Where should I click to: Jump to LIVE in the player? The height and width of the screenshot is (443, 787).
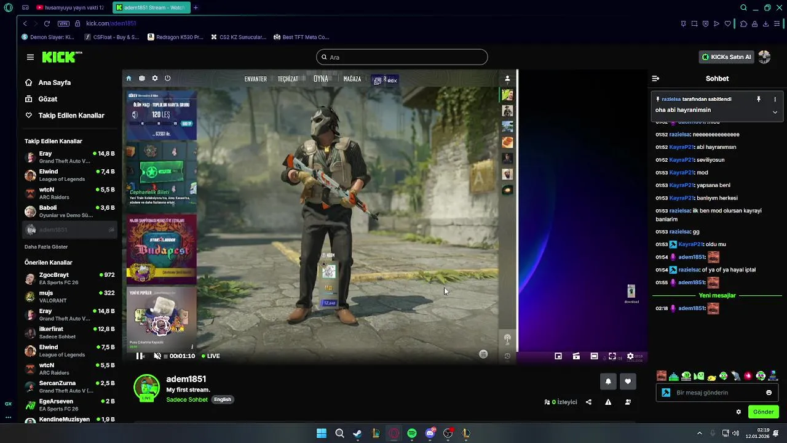point(211,356)
